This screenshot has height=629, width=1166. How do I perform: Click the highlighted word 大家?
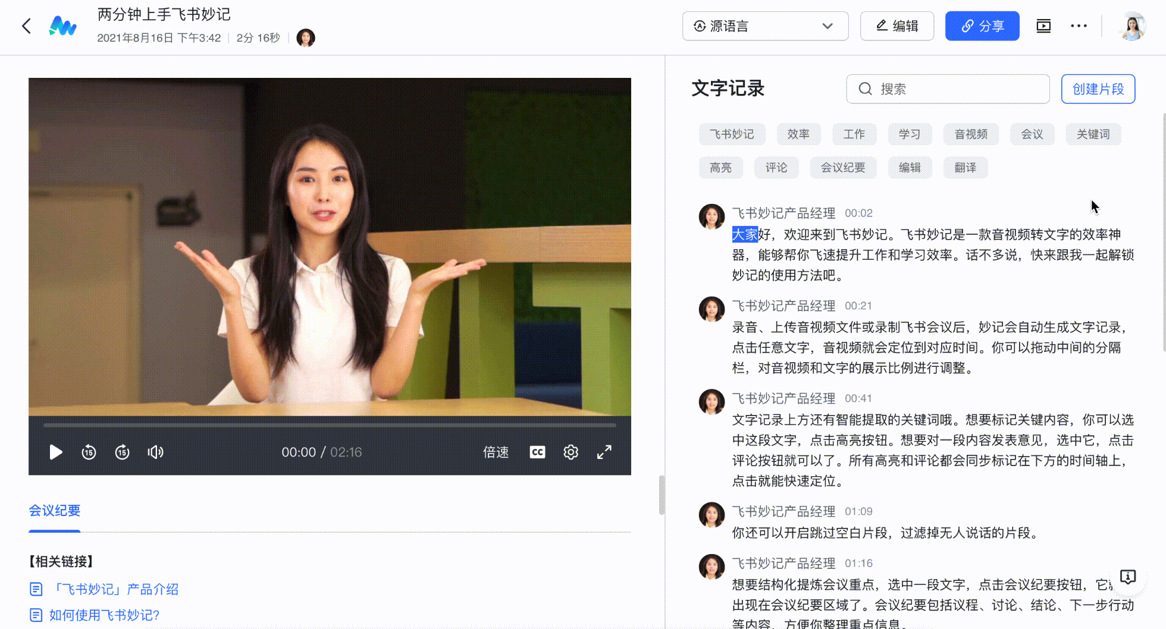click(x=745, y=234)
